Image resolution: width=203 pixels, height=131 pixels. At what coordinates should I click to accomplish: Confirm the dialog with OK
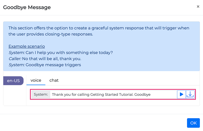pos(193,123)
